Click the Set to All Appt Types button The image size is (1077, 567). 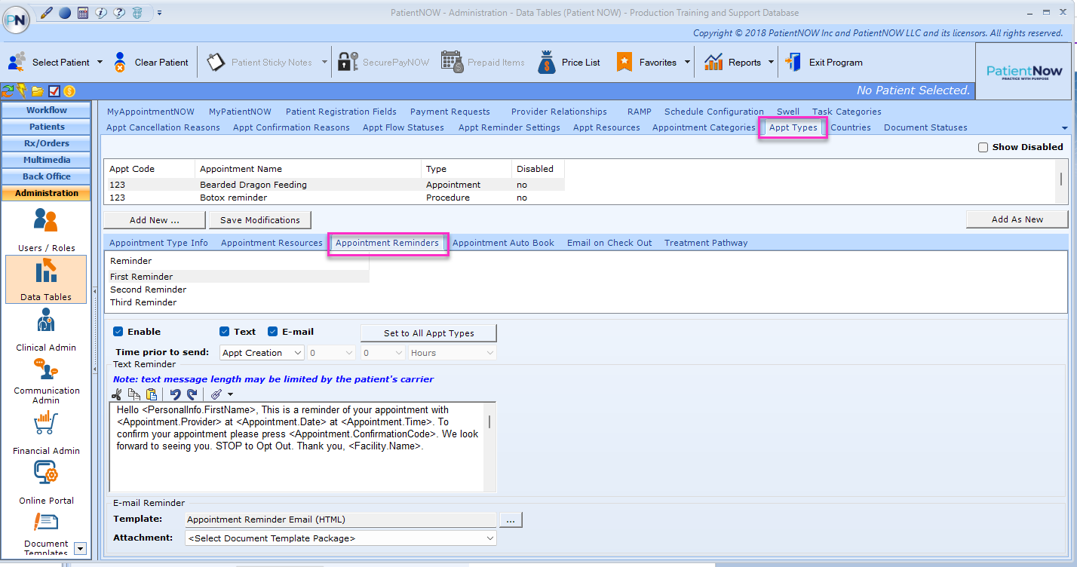tap(428, 333)
